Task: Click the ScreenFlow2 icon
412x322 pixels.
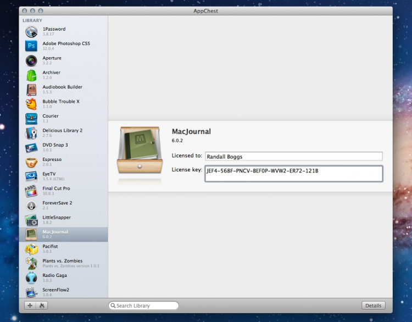Action: tap(31, 292)
